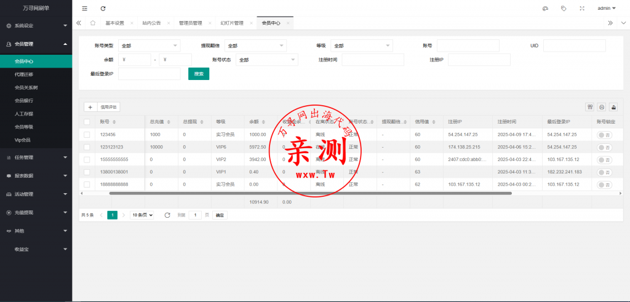
Task: Switch to the 管理员管理 tab
Action: tap(191, 23)
